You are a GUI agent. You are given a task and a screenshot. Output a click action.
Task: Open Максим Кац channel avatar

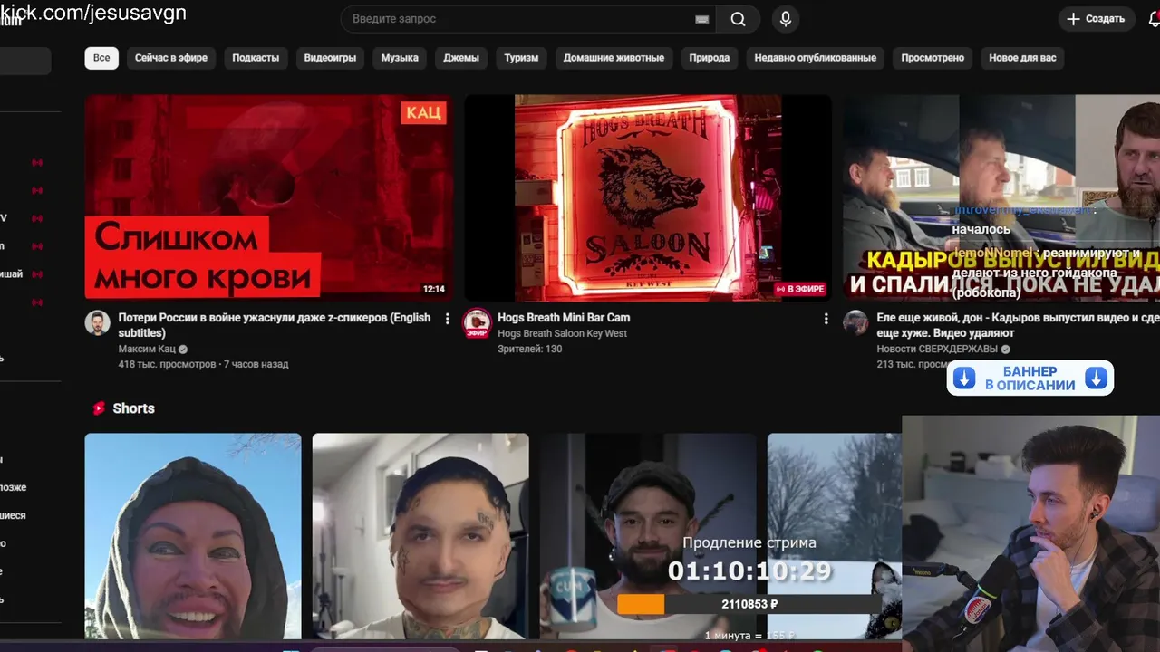click(x=98, y=322)
